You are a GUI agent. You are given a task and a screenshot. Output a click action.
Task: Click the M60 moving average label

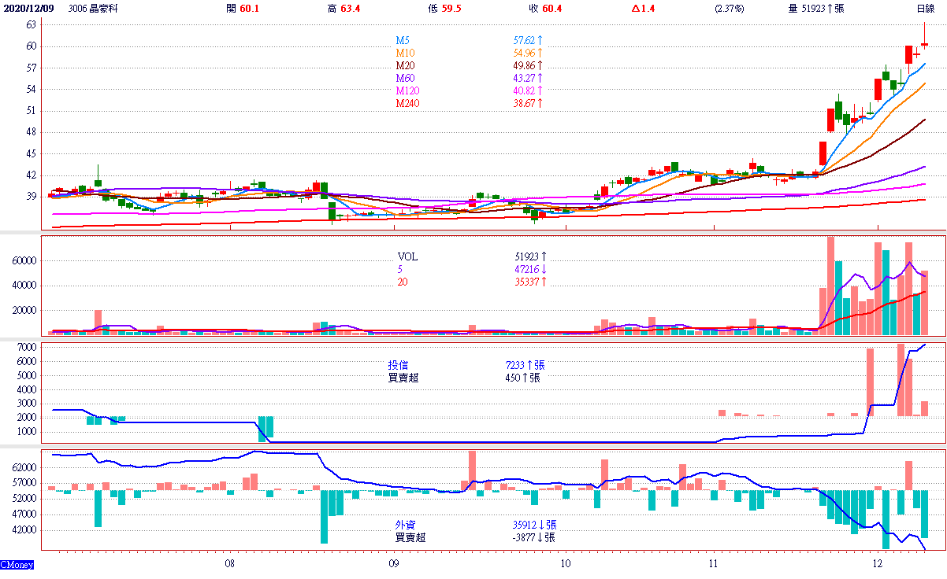pyautogui.click(x=405, y=77)
